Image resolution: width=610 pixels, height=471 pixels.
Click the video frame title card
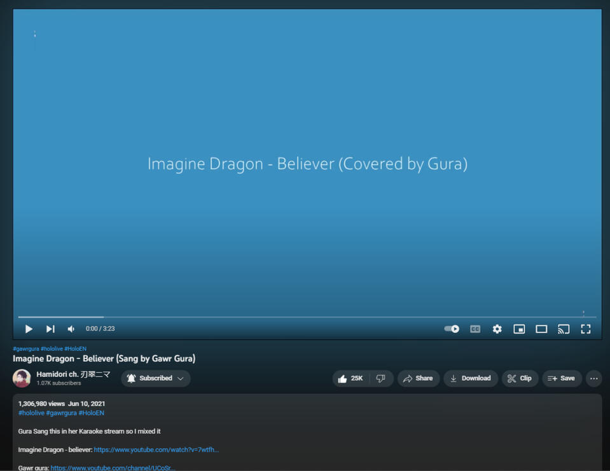[x=307, y=163]
